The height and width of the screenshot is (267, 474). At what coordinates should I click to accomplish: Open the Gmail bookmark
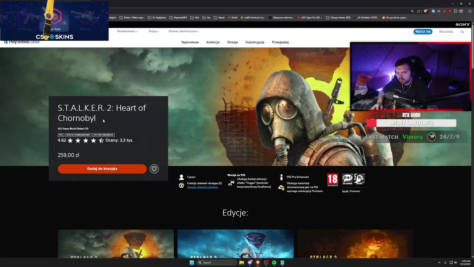[x=232, y=17]
